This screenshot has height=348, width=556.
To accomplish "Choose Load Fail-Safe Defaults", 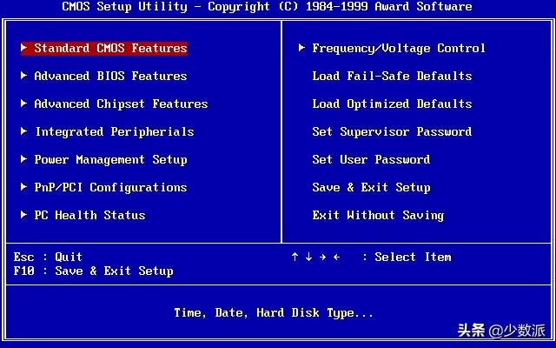I will 392,76.
